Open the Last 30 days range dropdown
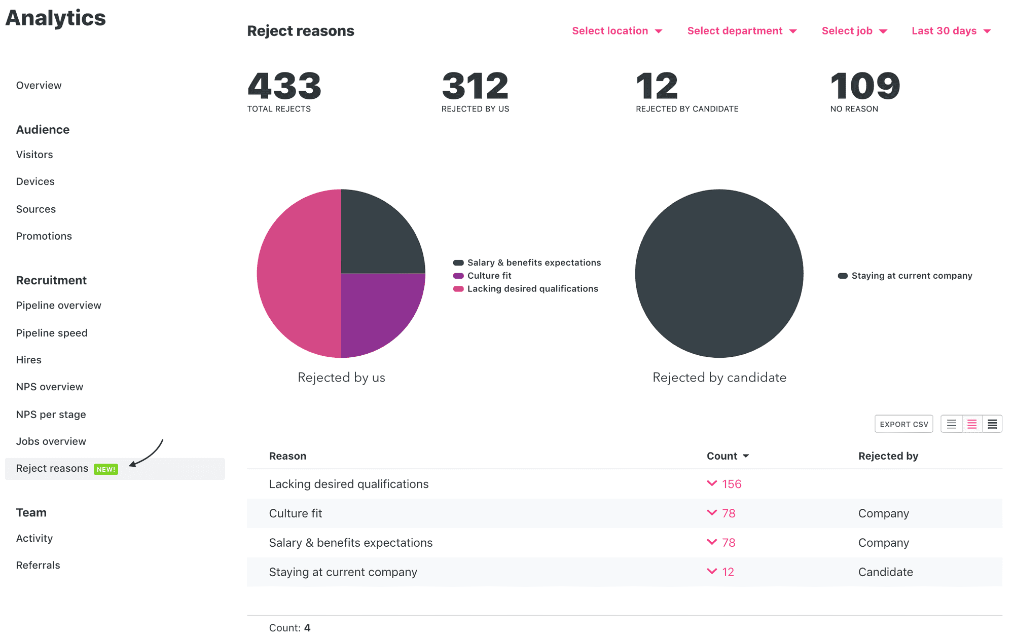 (x=951, y=31)
